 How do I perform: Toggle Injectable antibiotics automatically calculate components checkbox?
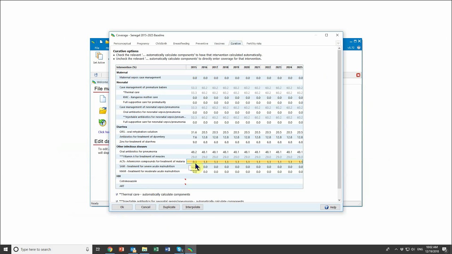117,201
